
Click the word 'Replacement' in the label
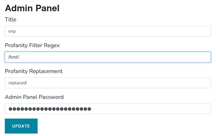click(x=46, y=71)
